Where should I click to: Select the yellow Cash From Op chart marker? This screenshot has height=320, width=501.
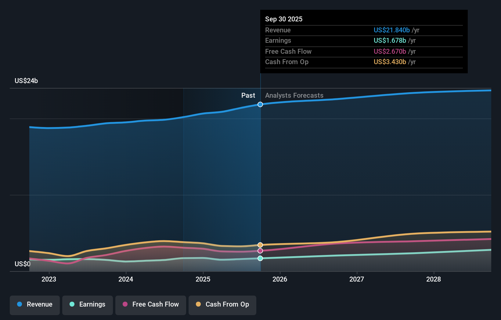[260, 244]
